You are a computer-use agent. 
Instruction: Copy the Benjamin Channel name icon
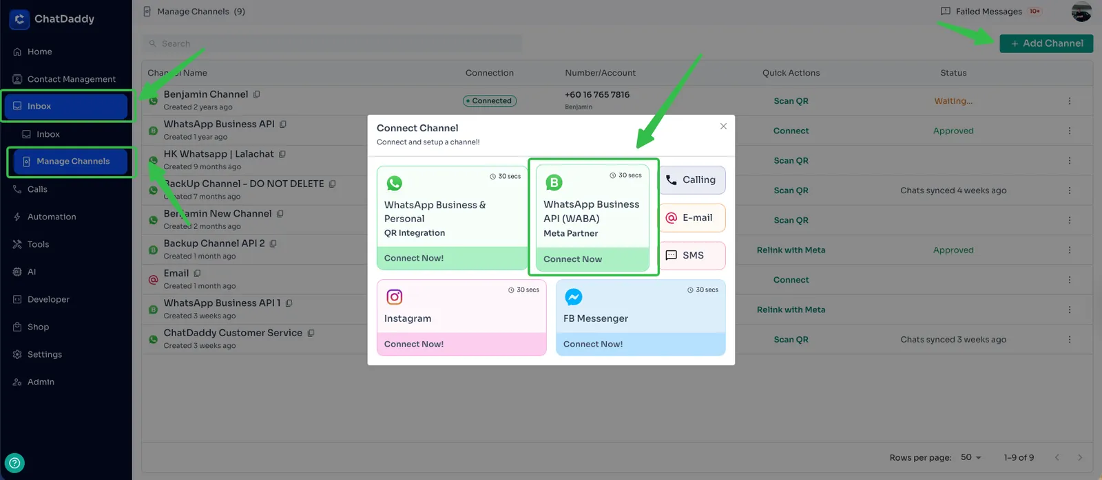pos(256,94)
